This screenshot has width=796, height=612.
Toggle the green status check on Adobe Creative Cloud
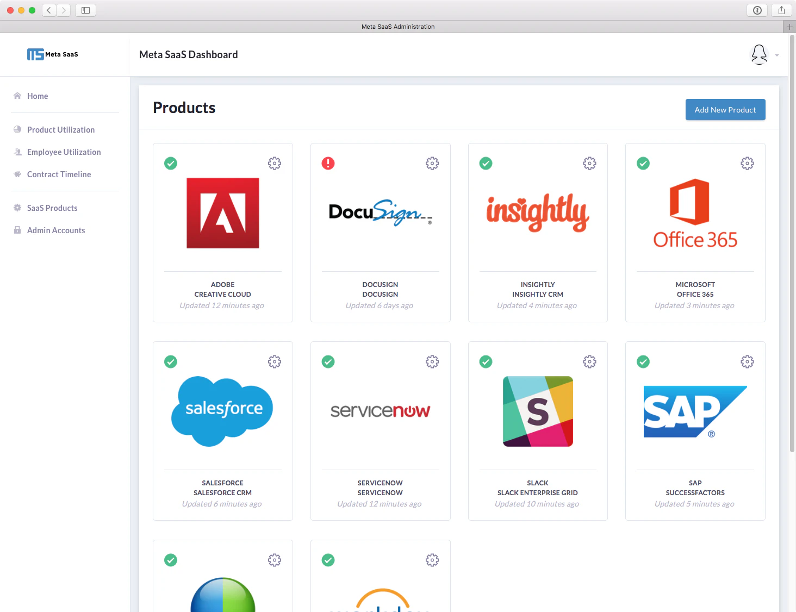tap(171, 163)
